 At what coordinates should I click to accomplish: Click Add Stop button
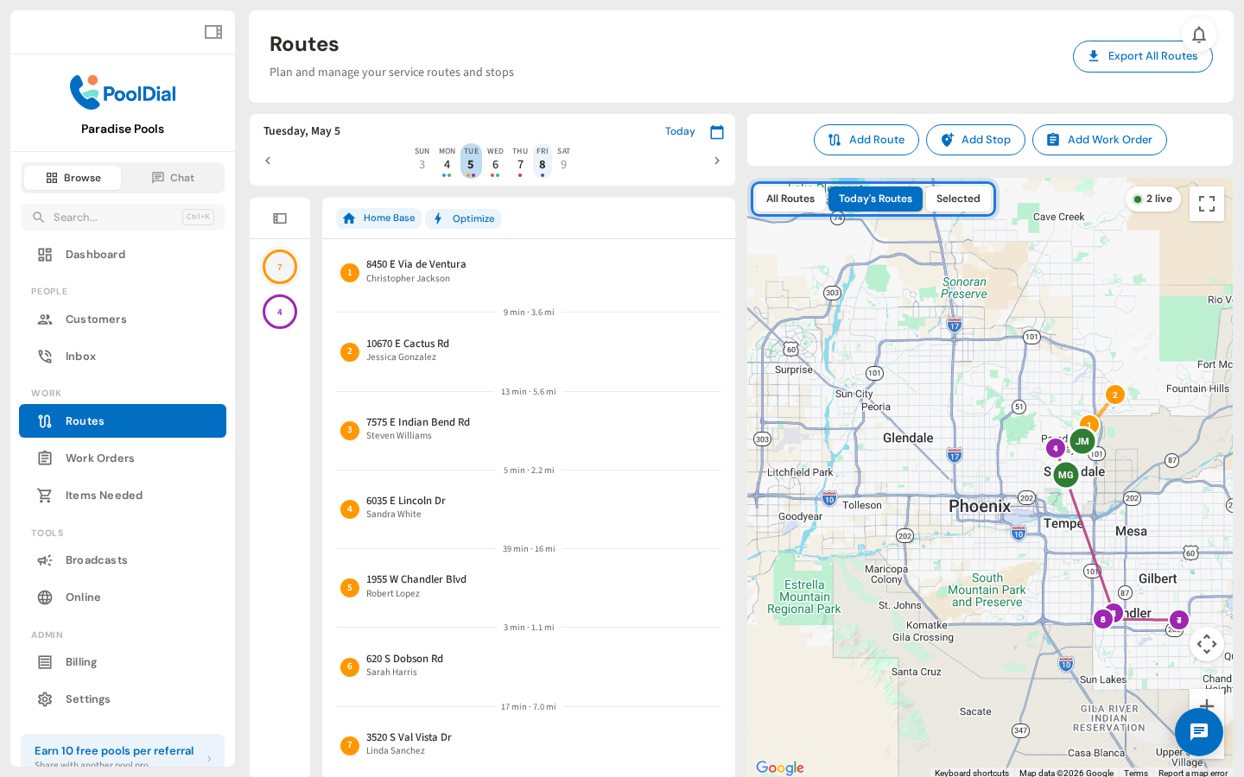click(x=975, y=140)
